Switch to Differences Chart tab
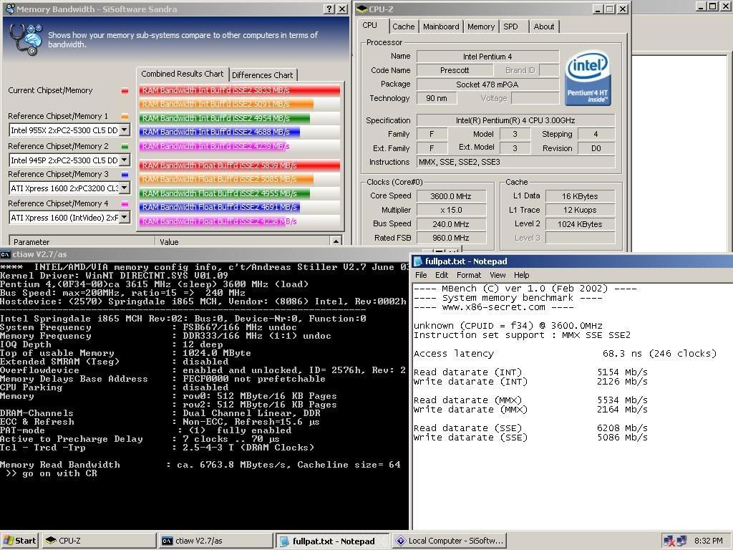The height and width of the screenshot is (550, 733). [x=262, y=74]
